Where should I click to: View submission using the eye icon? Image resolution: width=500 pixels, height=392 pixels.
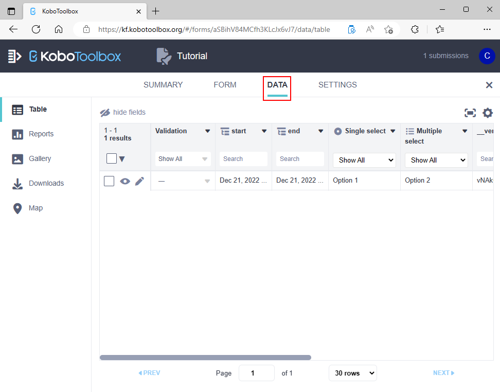125,181
